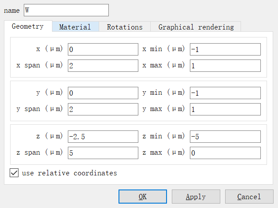Select the z span input field
The image size is (278, 208).
coord(103,153)
